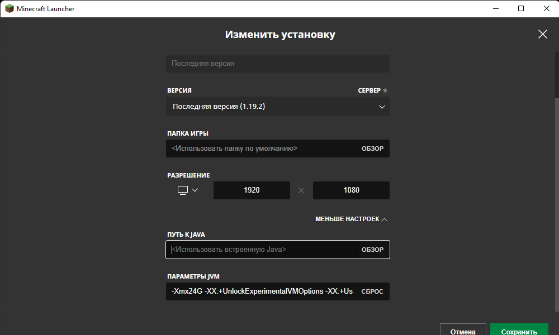Close the Minecraft Launcher window
This screenshot has height=335, width=559.
[547, 8]
